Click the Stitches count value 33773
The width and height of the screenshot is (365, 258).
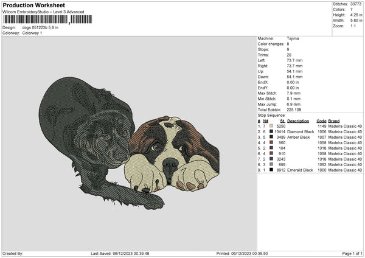356,4
